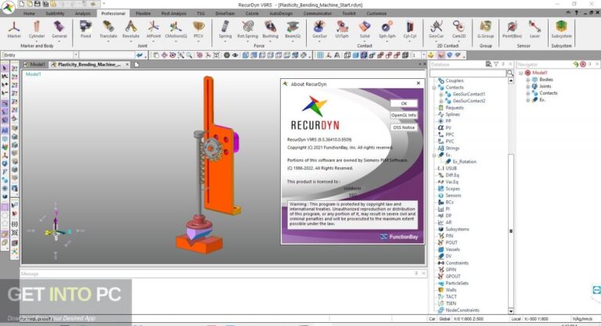Close the Plasticity_Bending_Machine document tab

point(127,64)
